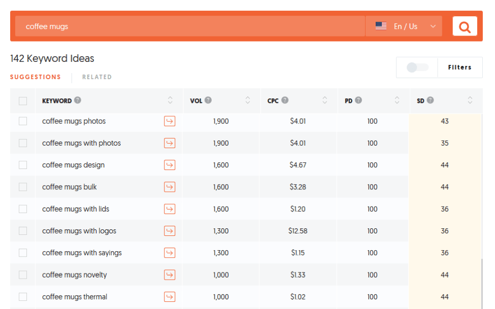This screenshot has width=495, height=309.
Task: Sort table by KEYWORD column arrows
Action: [x=170, y=100]
